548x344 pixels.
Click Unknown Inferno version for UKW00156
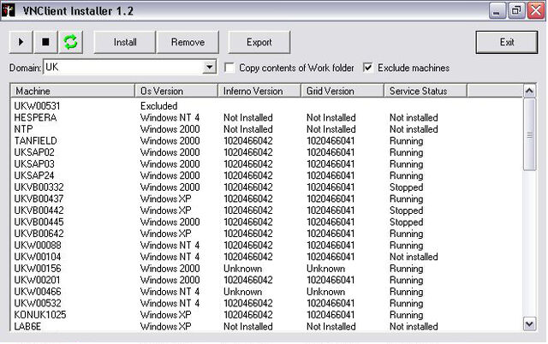coord(242,268)
